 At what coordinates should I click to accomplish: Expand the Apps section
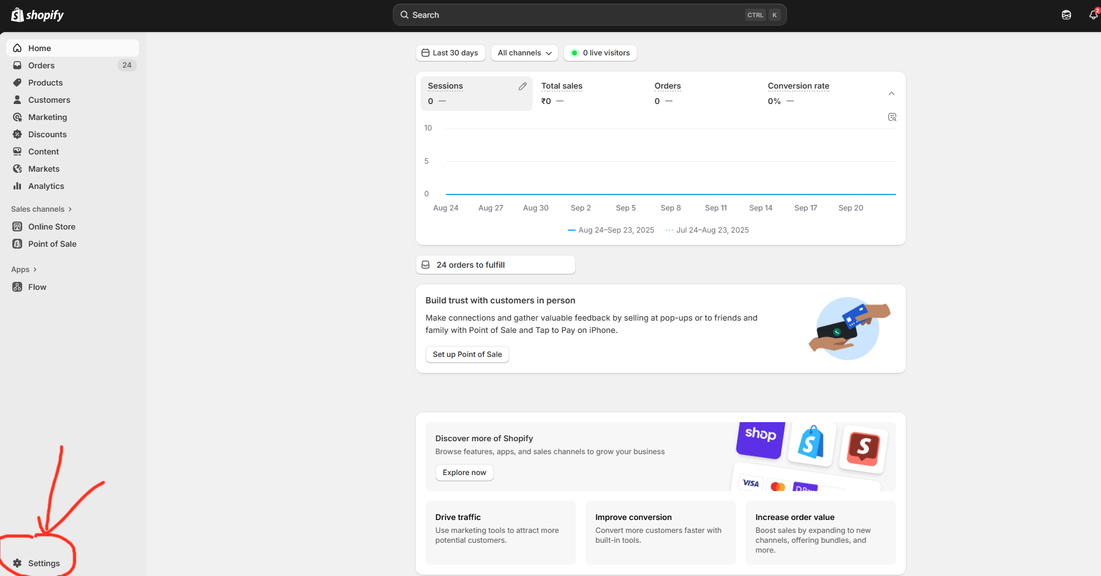click(24, 270)
